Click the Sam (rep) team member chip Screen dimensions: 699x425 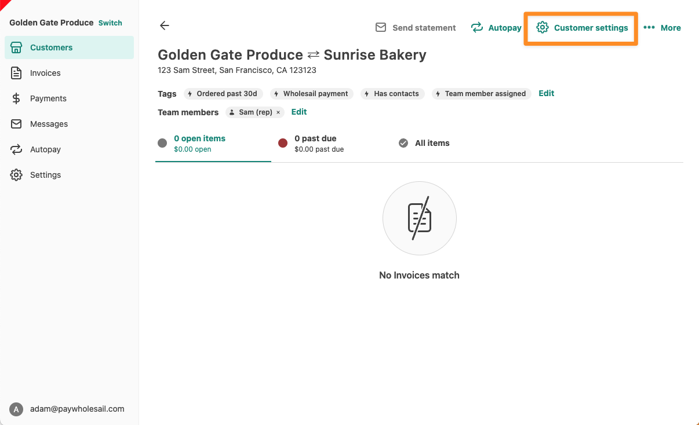click(255, 112)
